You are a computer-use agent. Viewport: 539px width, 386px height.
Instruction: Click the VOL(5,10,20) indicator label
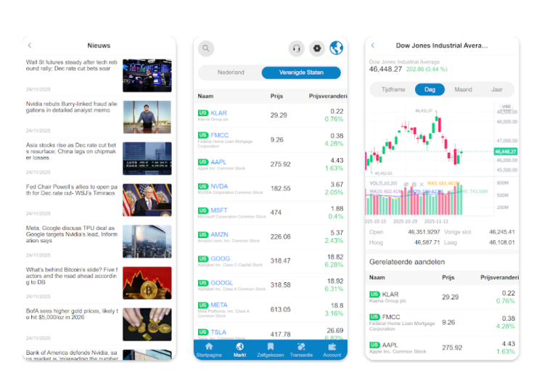pos(383,183)
